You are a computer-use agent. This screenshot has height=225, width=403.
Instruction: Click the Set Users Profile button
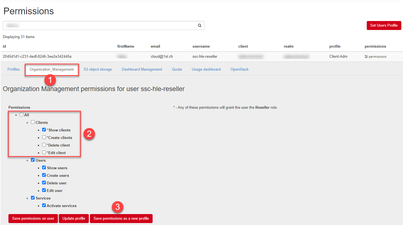pyautogui.click(x=384, y=25)
